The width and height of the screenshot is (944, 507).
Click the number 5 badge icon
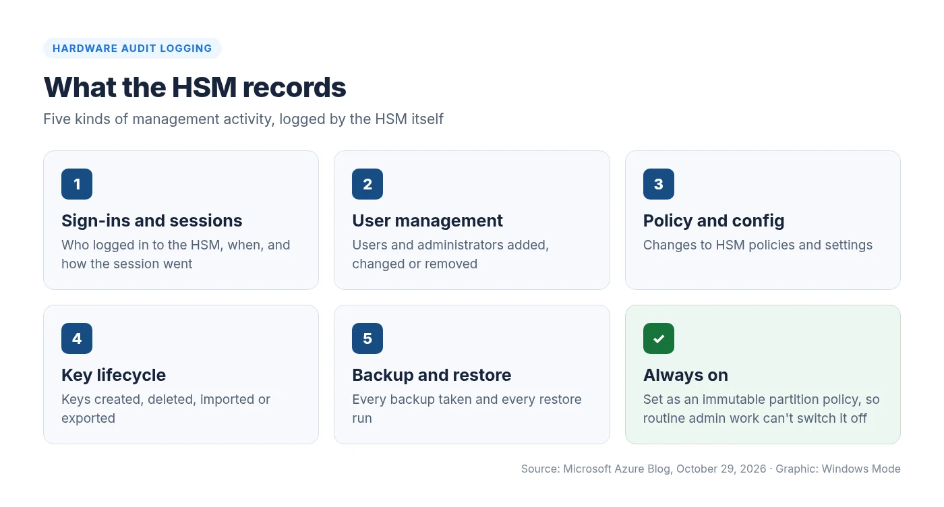367,338
